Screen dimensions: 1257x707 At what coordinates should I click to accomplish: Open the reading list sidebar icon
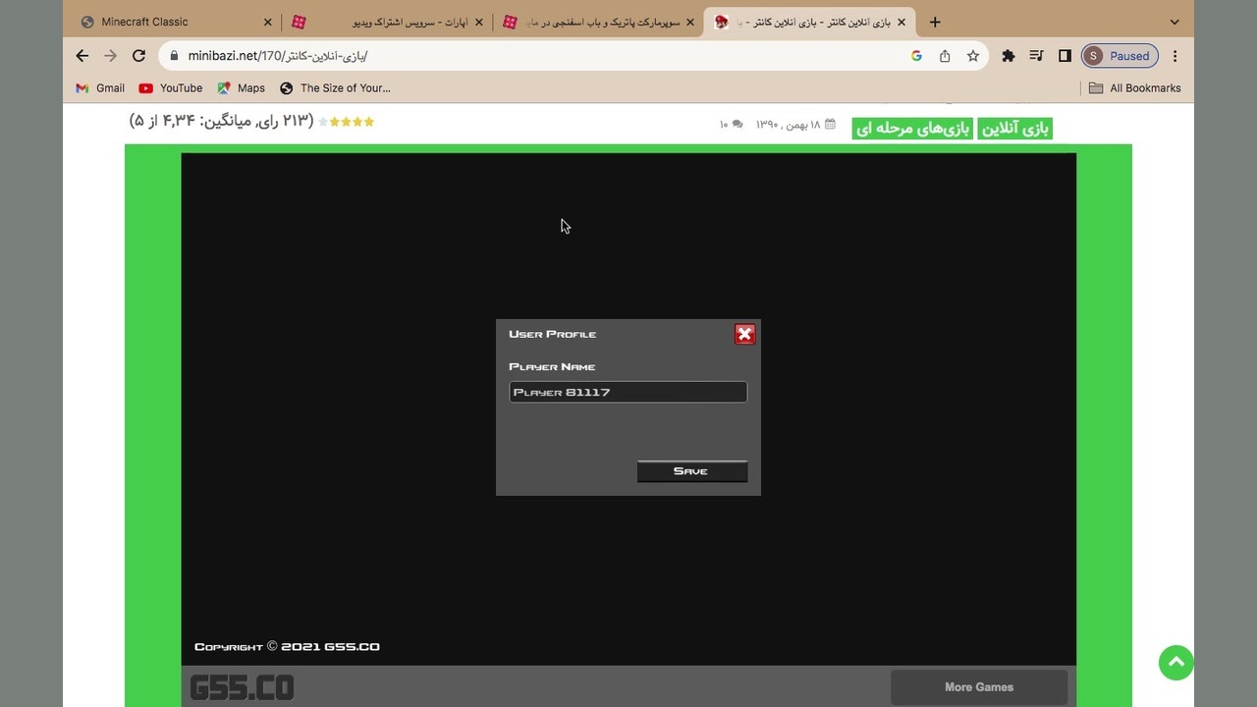pos(1036,56)
